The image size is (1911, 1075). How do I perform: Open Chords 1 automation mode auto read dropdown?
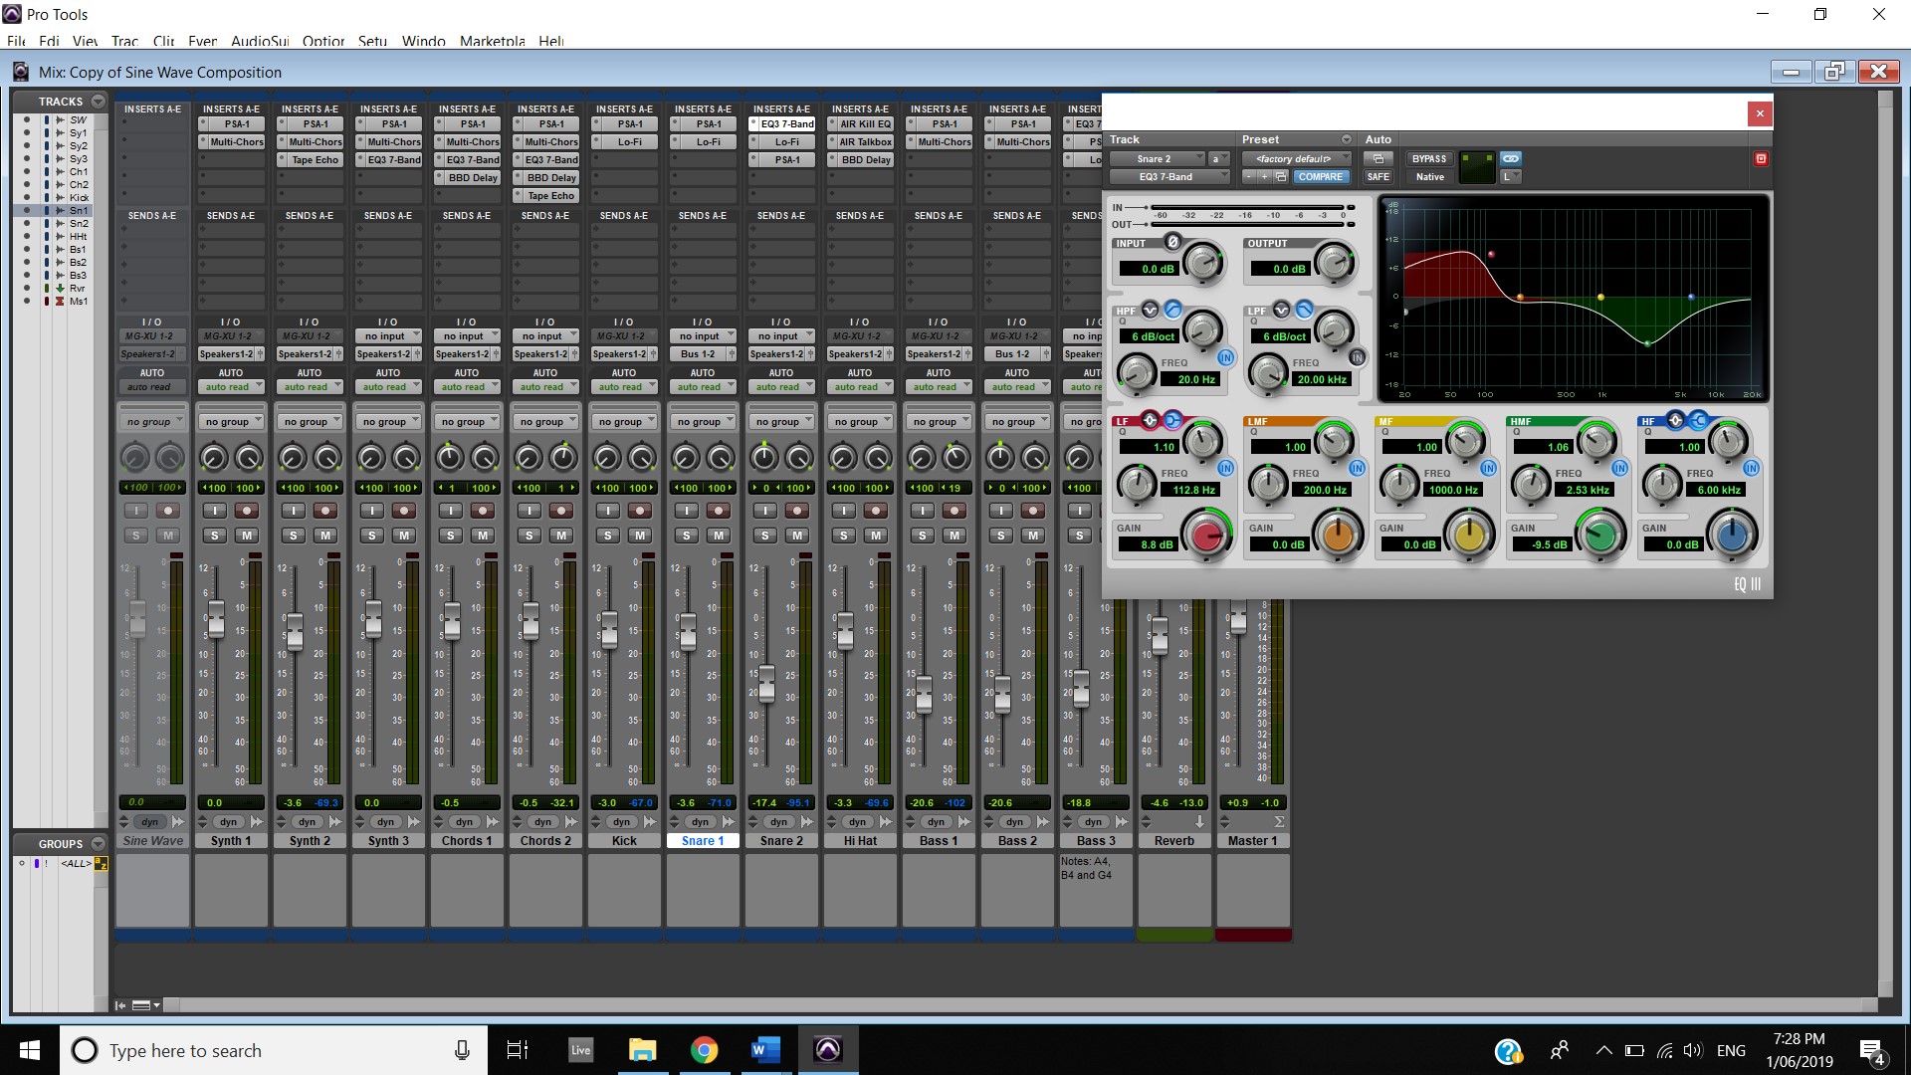(x=467, y=387)
